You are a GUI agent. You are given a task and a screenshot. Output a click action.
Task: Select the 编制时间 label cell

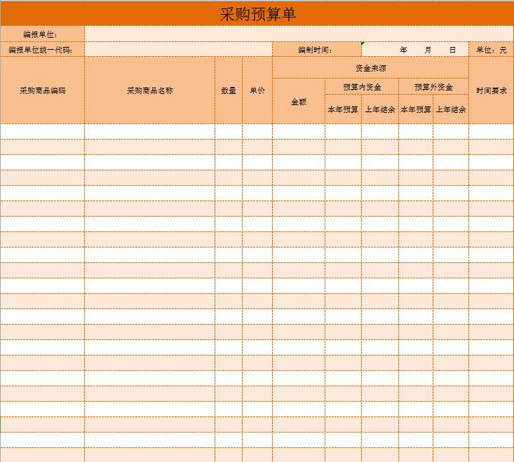point(316,50)
